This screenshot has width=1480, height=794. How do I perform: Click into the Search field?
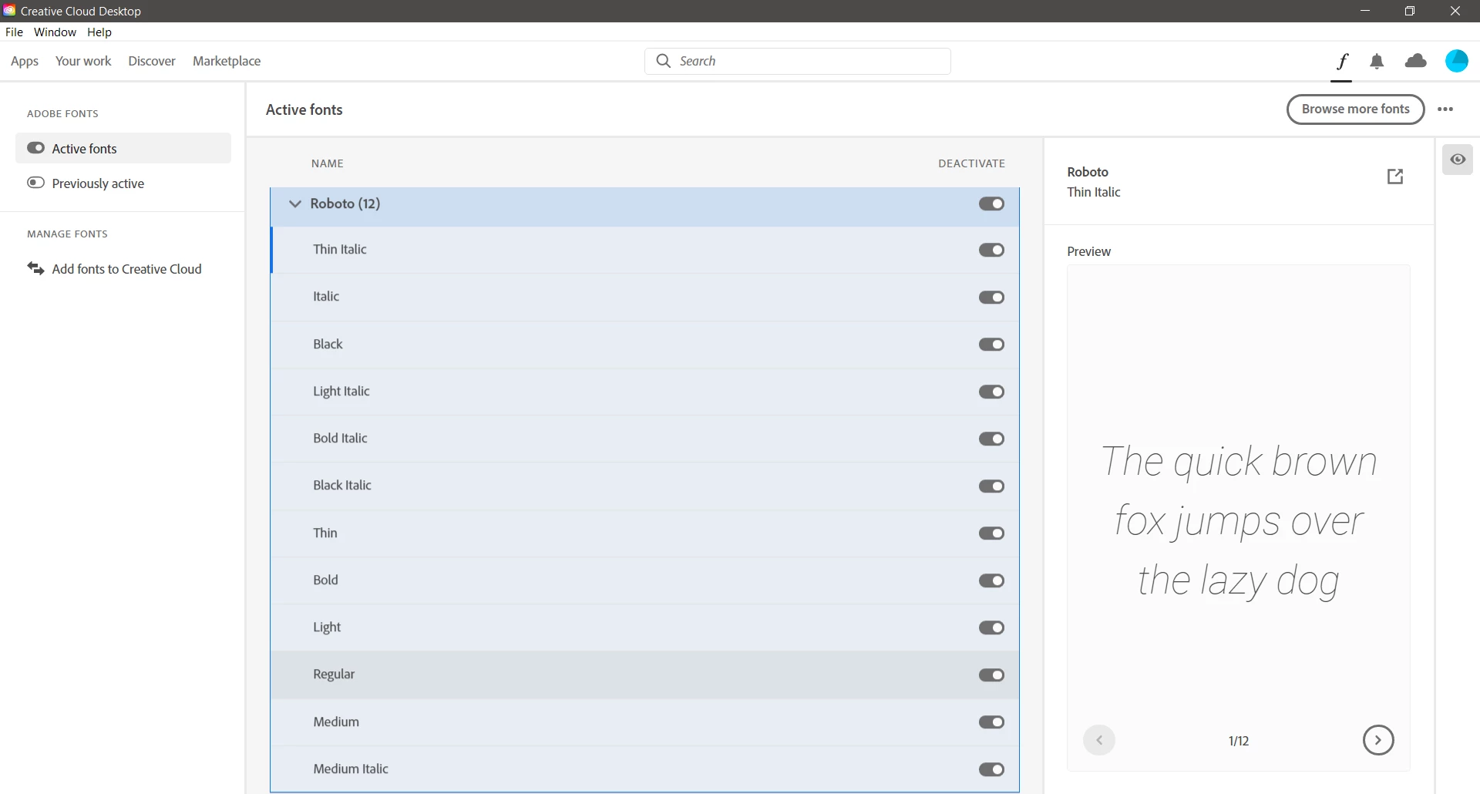click(x=797, y=61)
